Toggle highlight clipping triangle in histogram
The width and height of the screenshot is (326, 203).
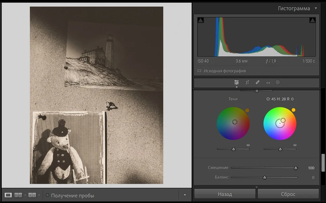312,20
